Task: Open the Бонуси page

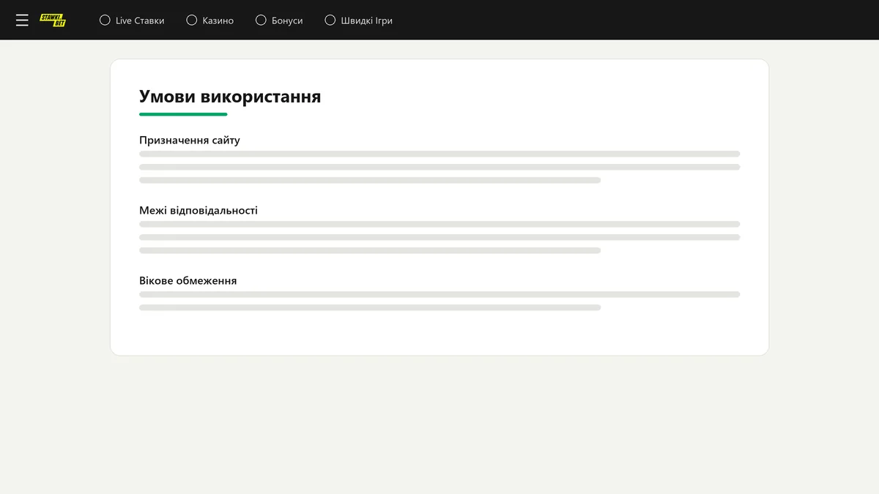Action: tap(287, 20)
